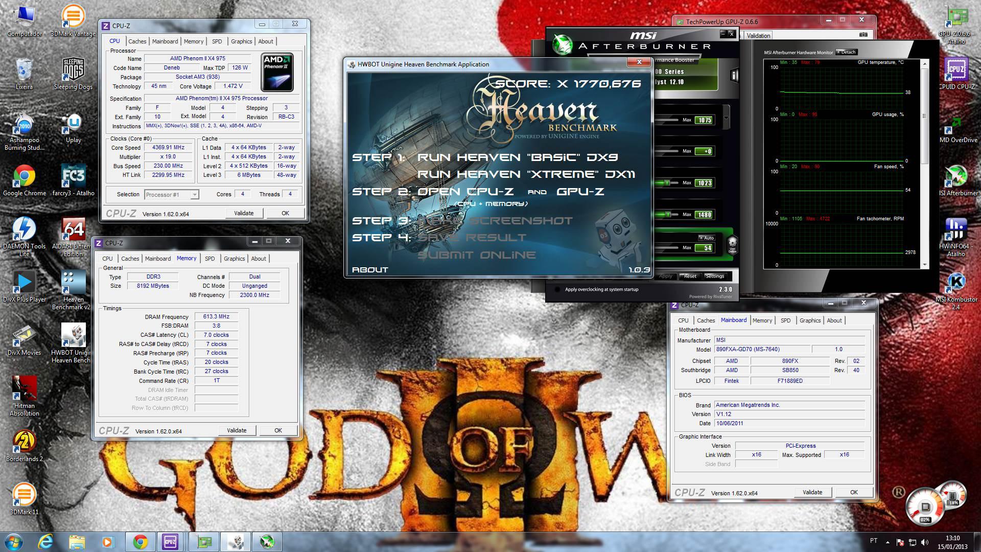981x552 pixels.
Task: Open the 3DMark Vantage desktop icon
Action: coord(73,20)
